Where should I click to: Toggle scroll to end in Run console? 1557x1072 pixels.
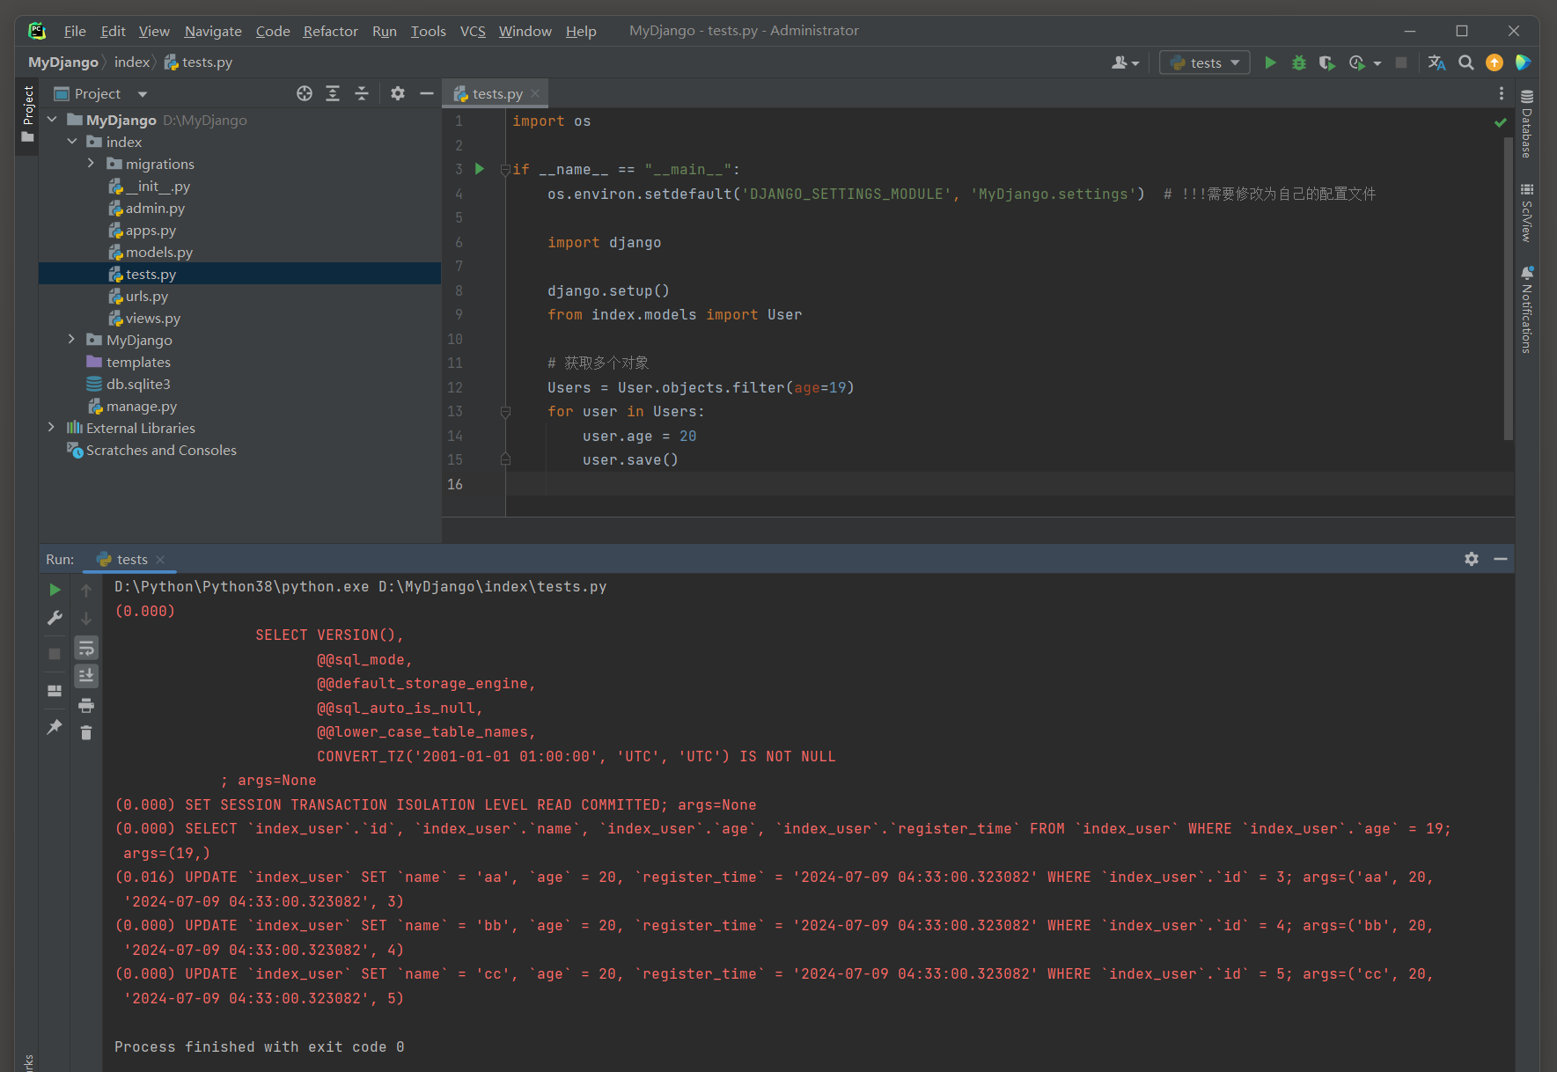click(86, 676)
